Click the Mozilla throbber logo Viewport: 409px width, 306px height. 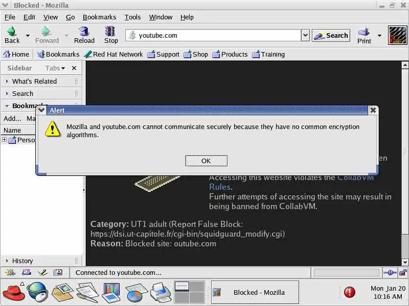397,35
